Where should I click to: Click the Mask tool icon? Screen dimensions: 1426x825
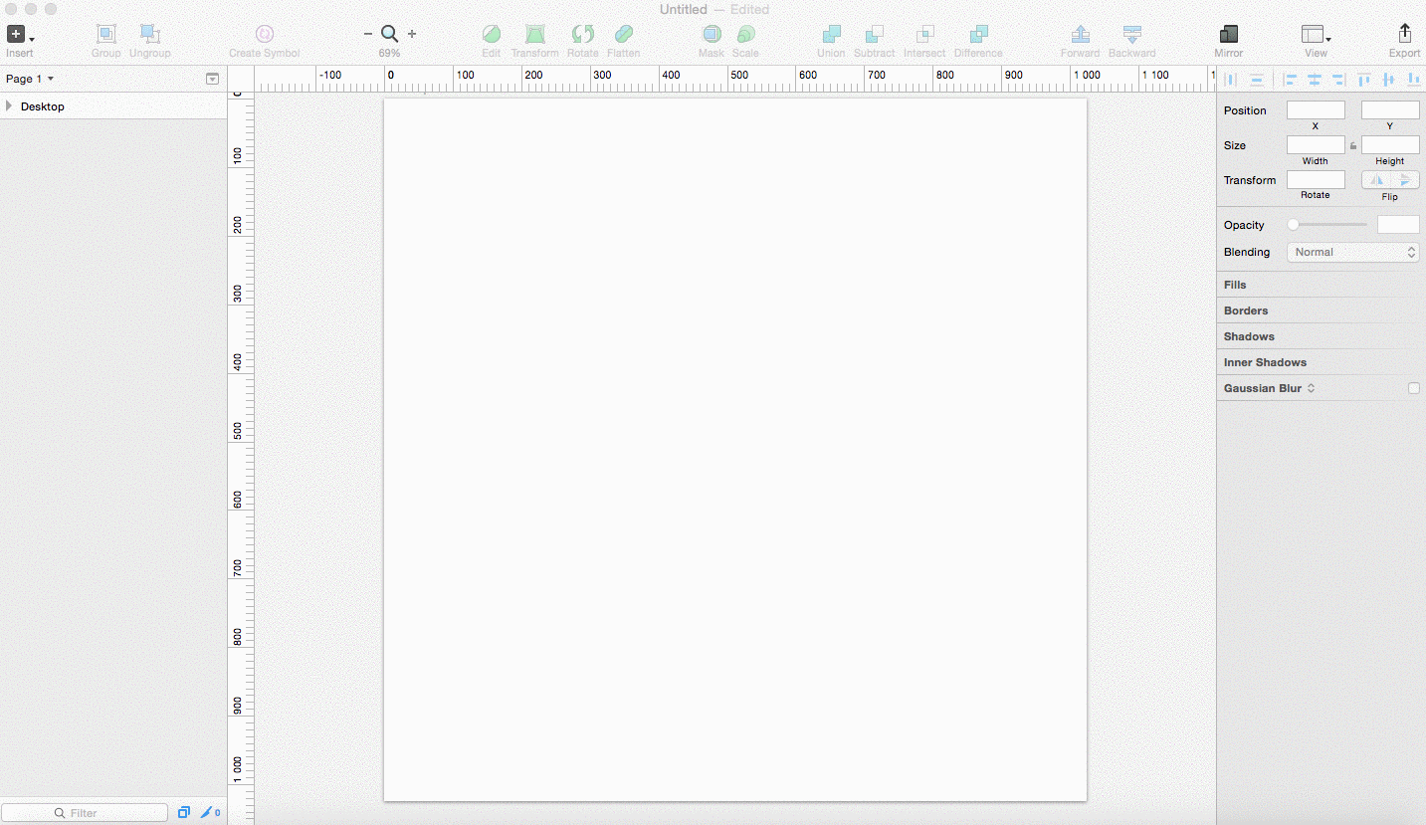[x=712, y=35]
